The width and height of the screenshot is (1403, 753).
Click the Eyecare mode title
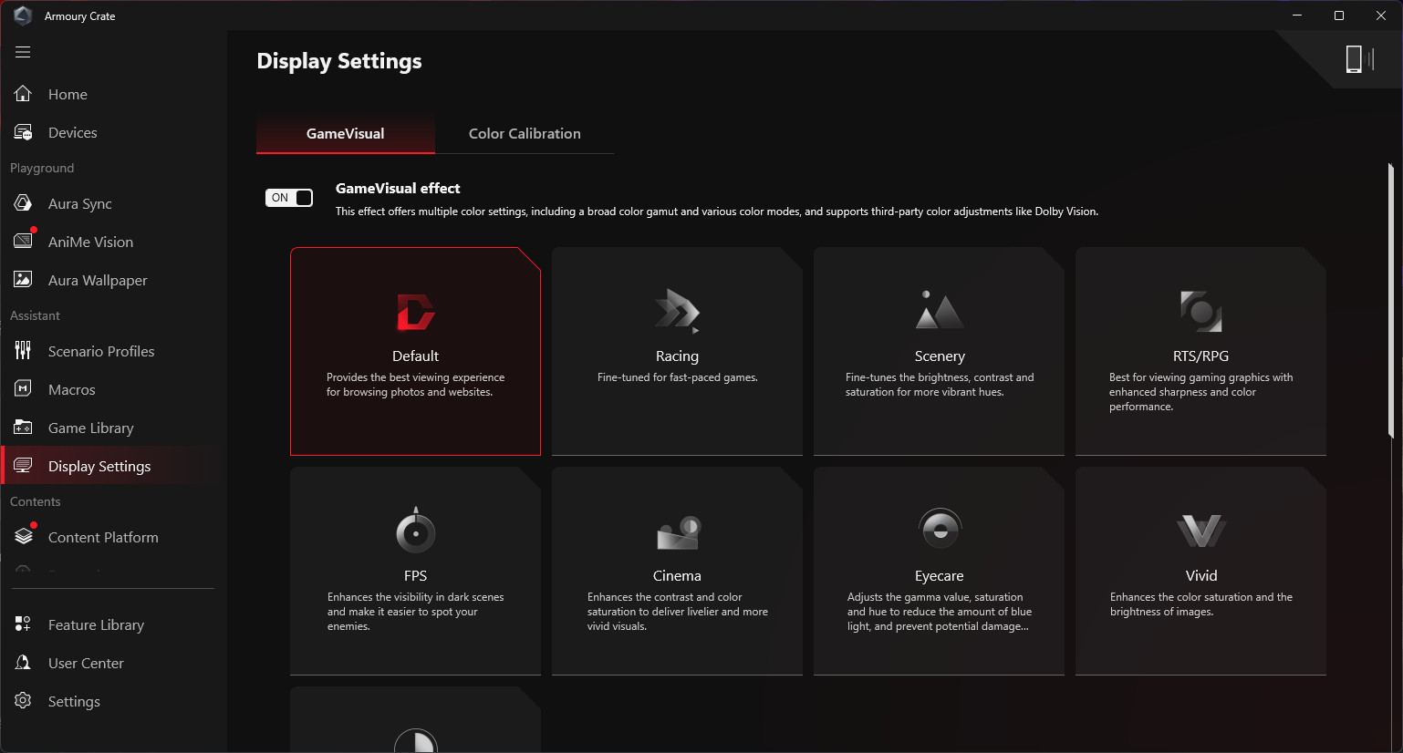(940, 576)
